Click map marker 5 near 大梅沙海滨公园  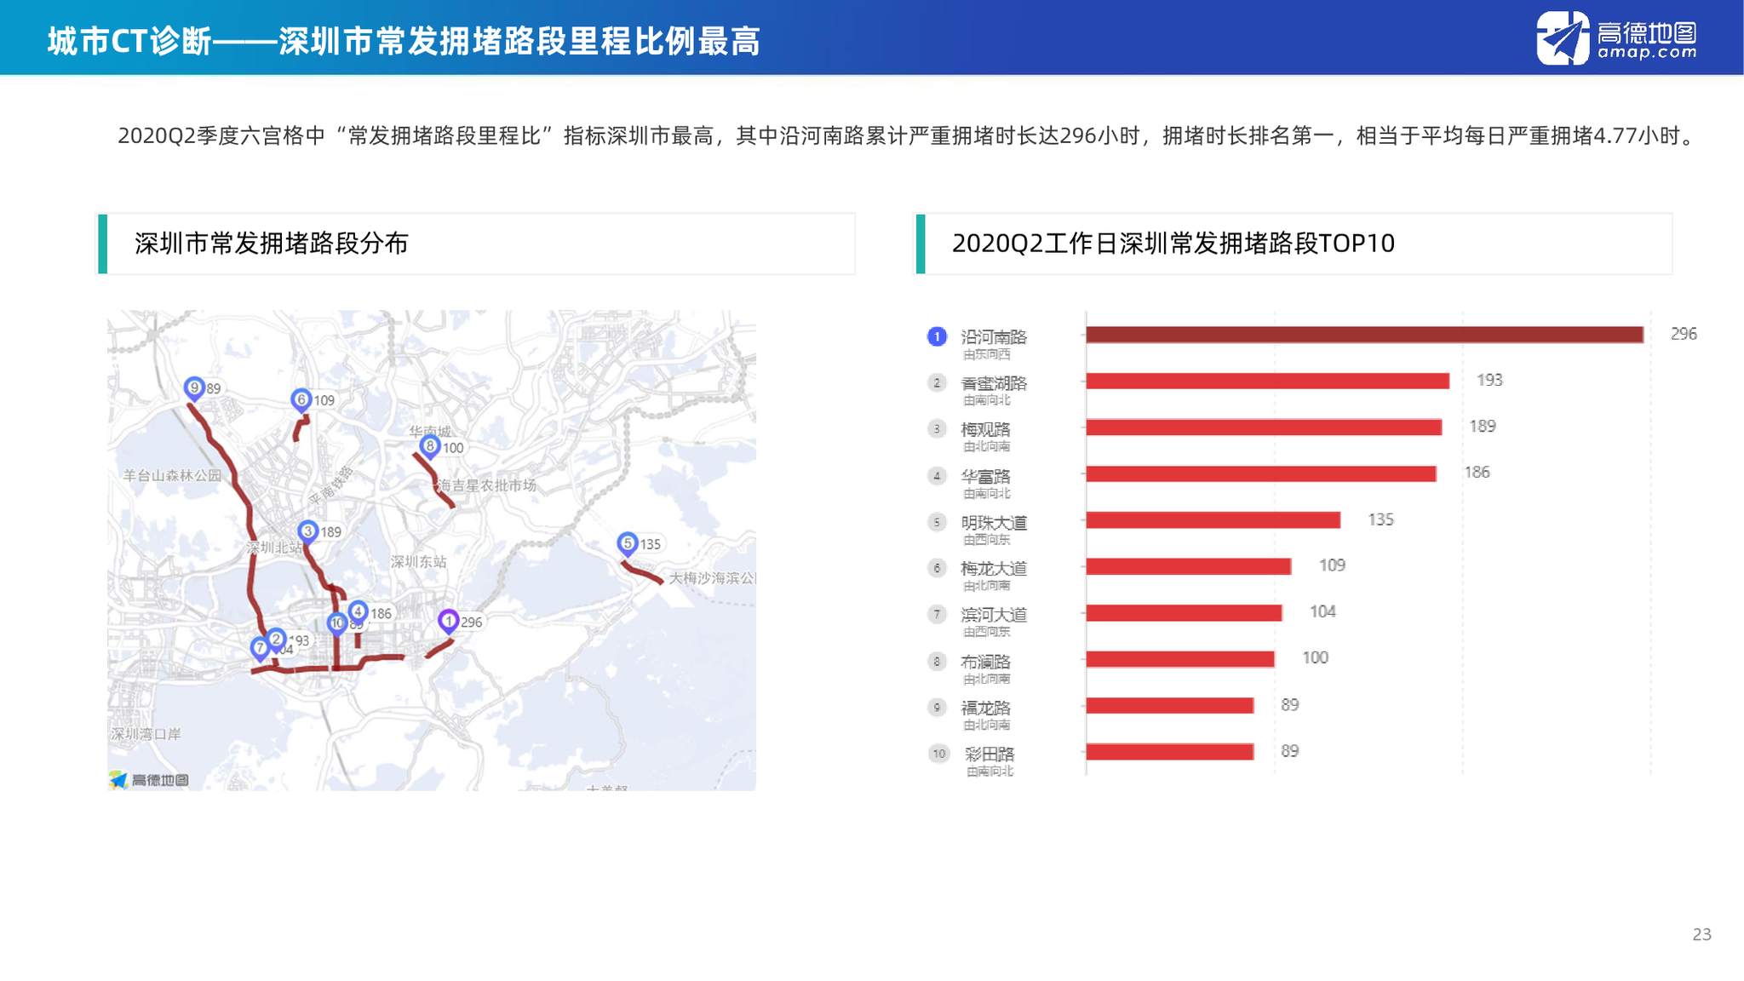tap(628, 542)
